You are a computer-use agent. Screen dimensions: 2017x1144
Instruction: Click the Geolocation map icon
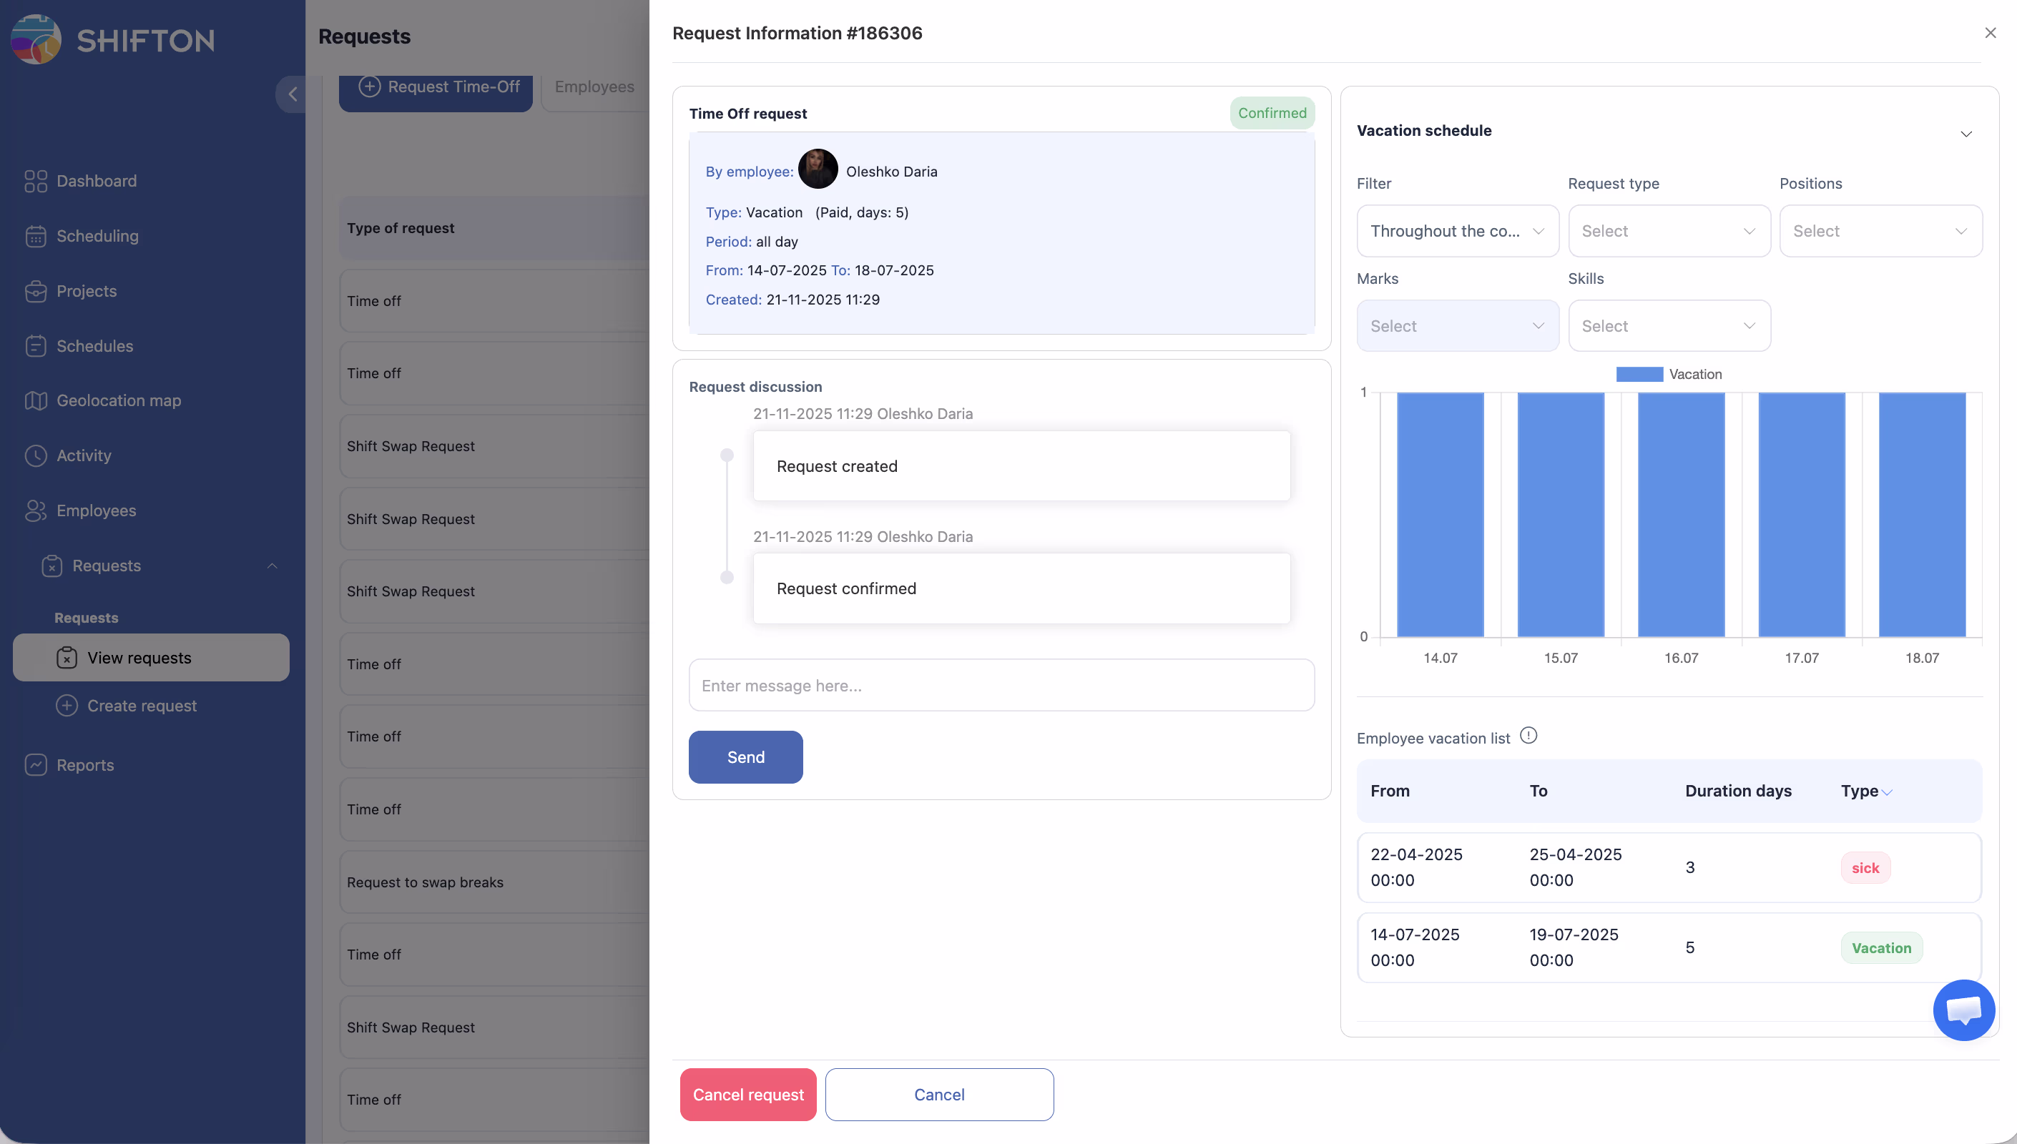point(35,400)
